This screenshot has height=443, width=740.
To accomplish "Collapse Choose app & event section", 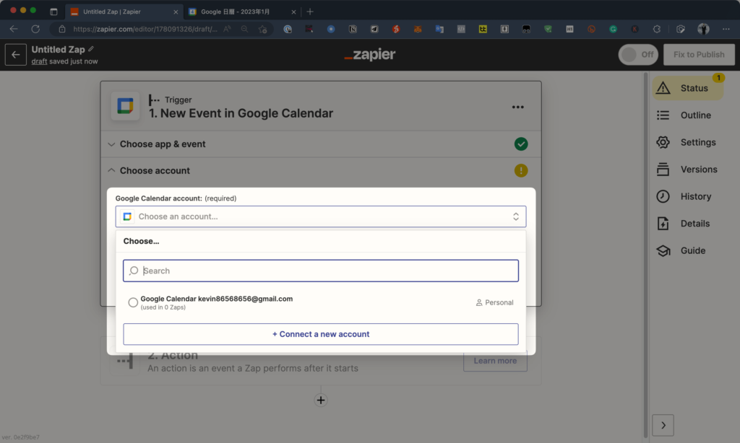I will [111, 144].
